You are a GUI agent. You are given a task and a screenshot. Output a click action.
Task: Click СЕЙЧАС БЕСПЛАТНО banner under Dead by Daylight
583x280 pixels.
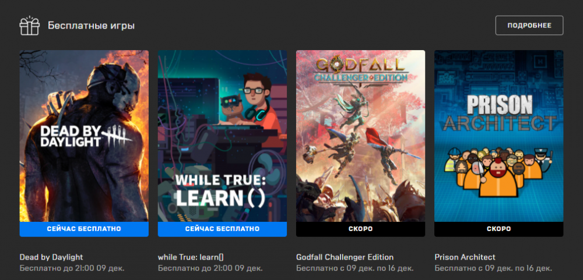(84, 229)
